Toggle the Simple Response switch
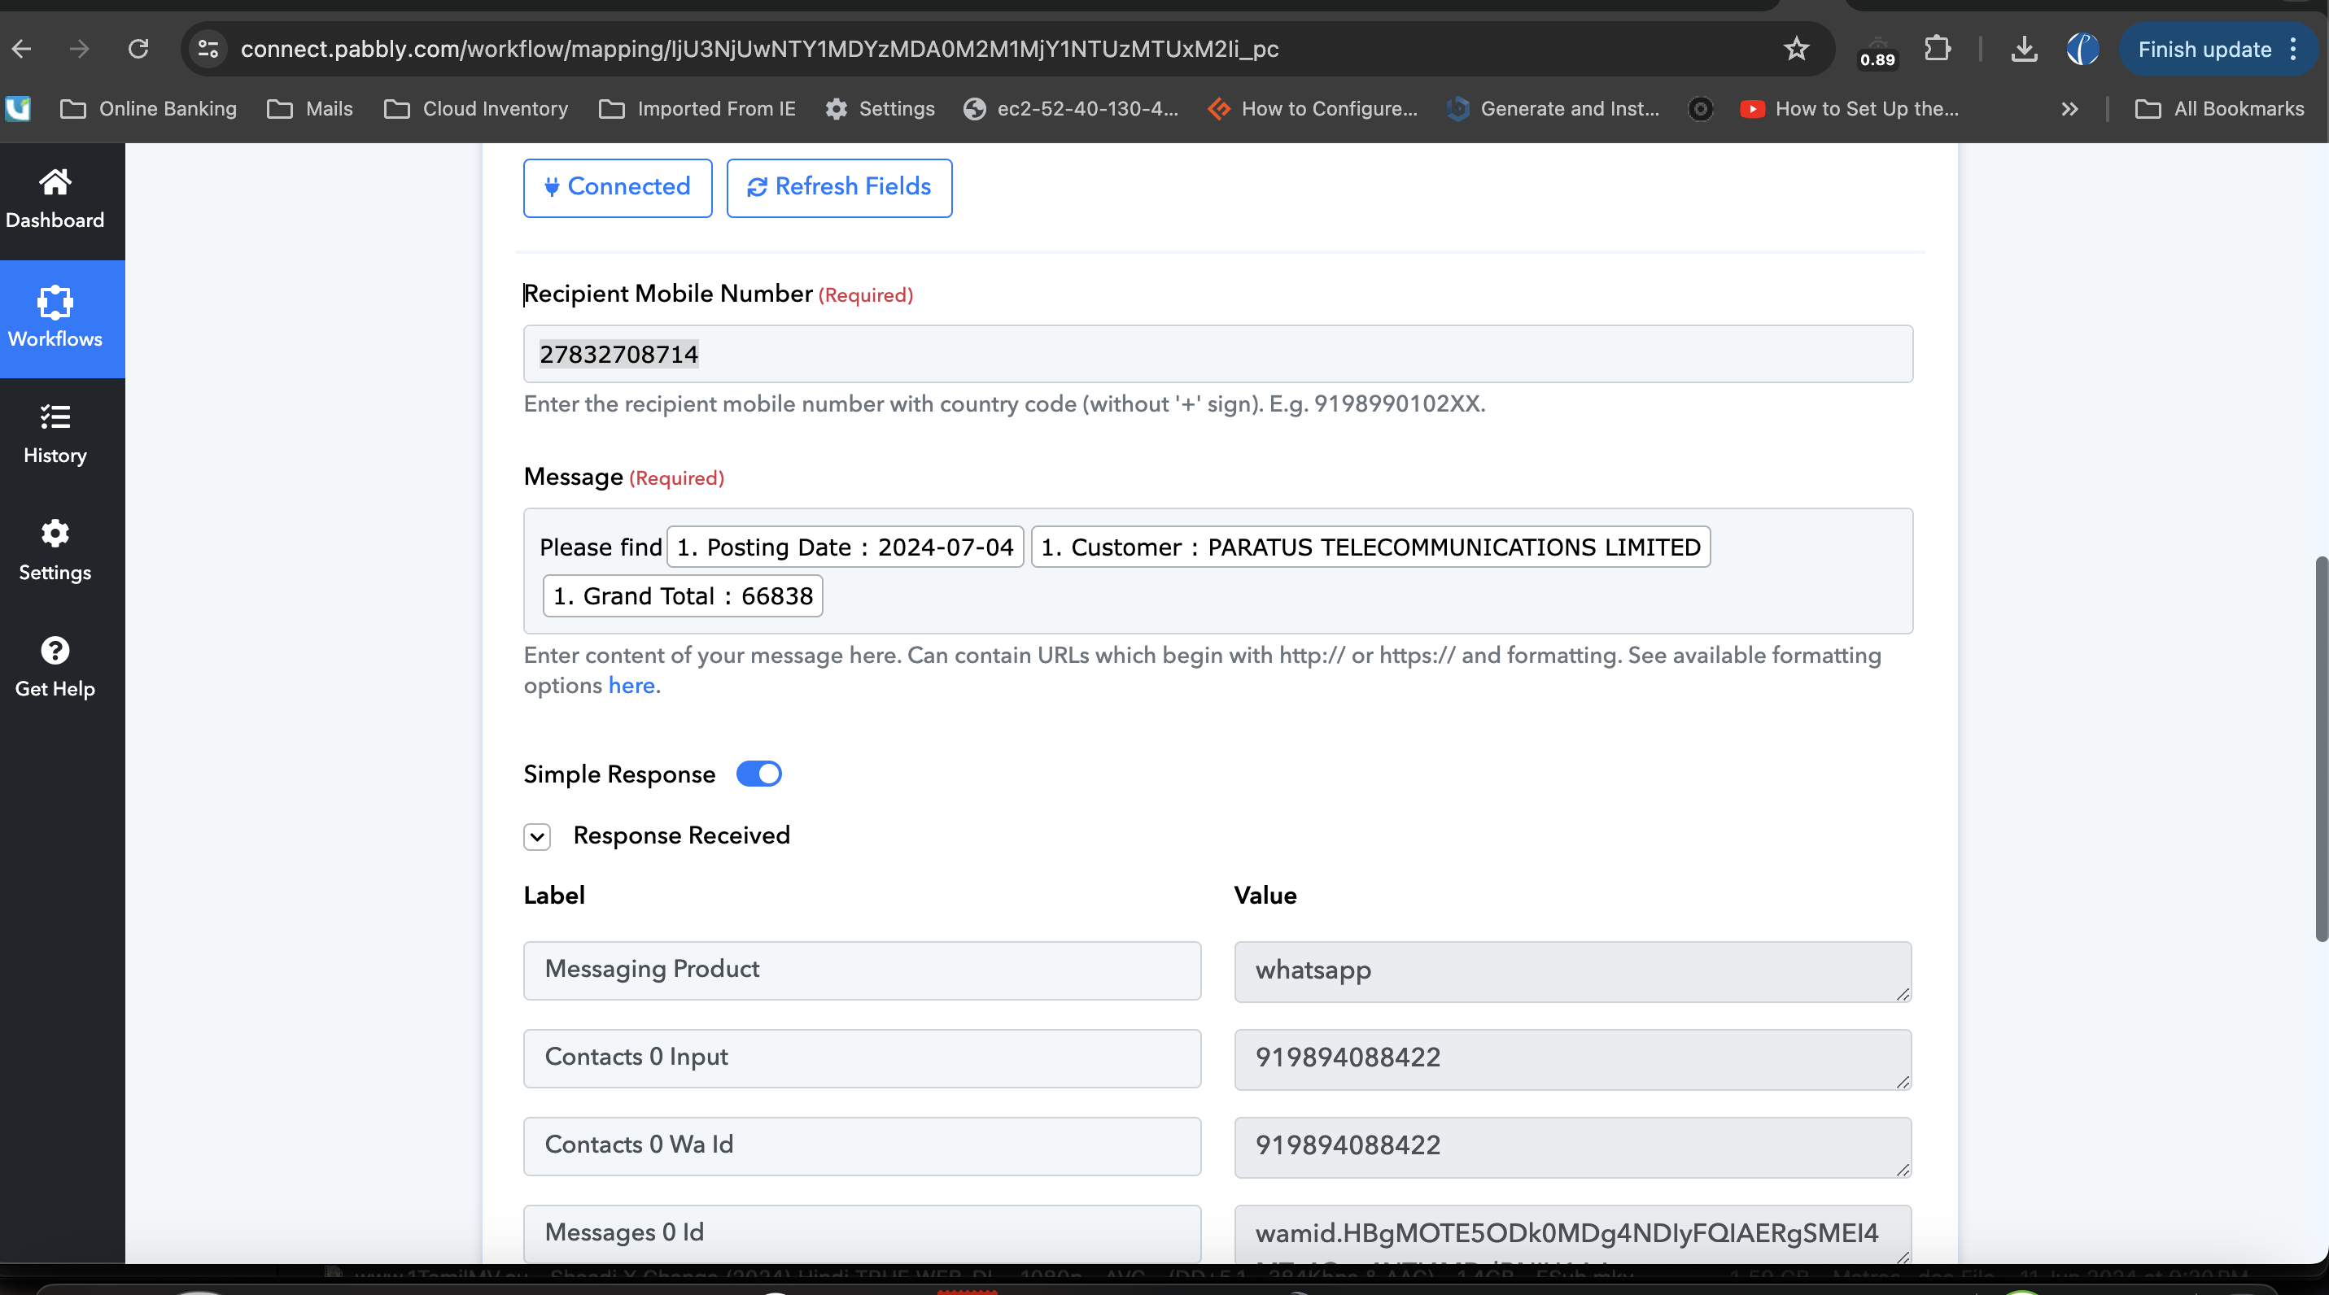Screen dimensions: 2329x1295 758,774
